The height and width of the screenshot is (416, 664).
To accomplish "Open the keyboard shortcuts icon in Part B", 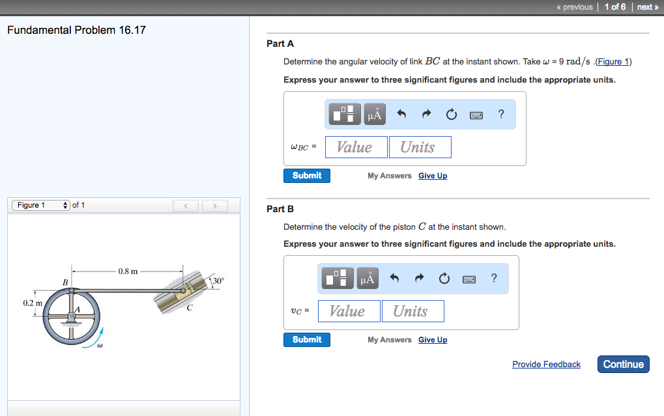I will point(476,278).
